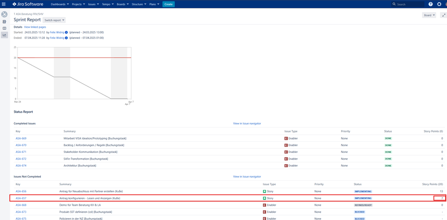Viewport: 447px width, 220px height.
Task: Click summary 'SAFe-Transformation [Buchungstask]'
Action: tap(86, 159)
